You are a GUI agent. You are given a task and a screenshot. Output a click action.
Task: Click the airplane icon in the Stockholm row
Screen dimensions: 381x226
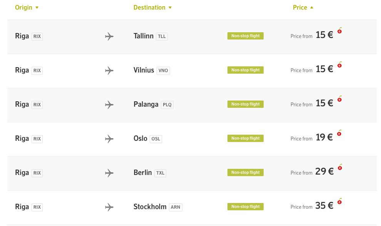click(x=109, y=207)
